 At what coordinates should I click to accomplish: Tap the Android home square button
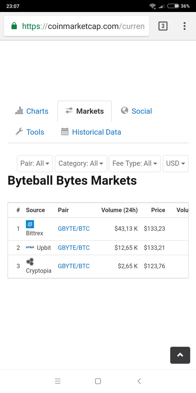click(98, 381)
